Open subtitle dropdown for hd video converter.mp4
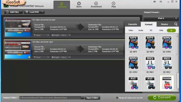The image size is (181, 102). pos(41,57)
